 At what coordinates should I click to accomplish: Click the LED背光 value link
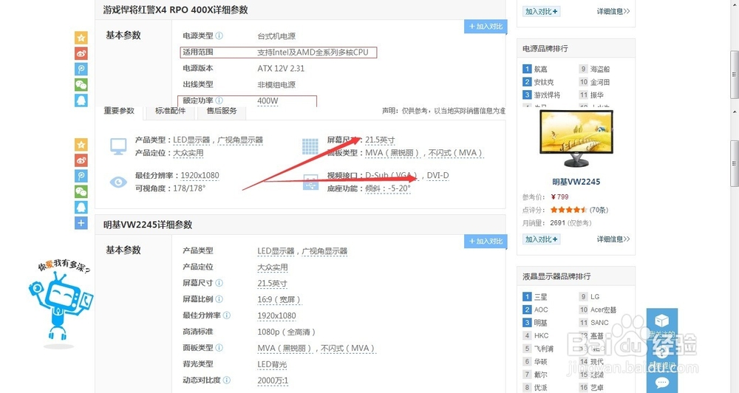coord(272,364)
